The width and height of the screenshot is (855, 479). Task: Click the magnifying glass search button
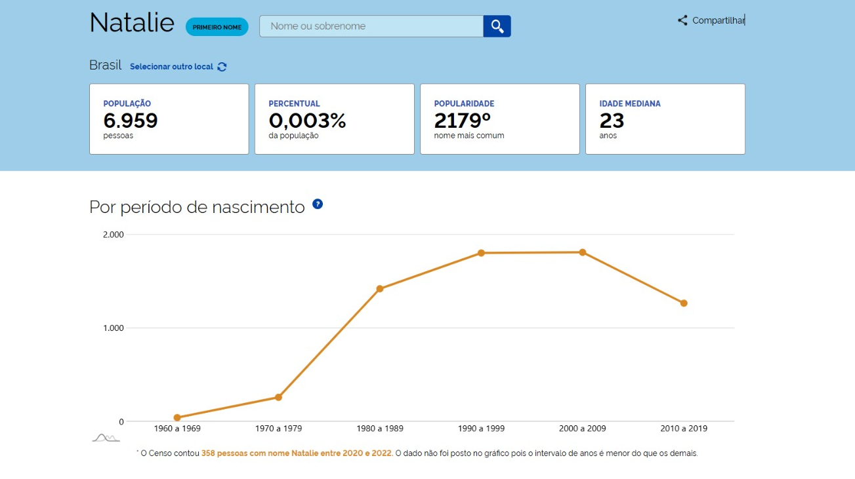pyautogui.click(x=497, y=26)
